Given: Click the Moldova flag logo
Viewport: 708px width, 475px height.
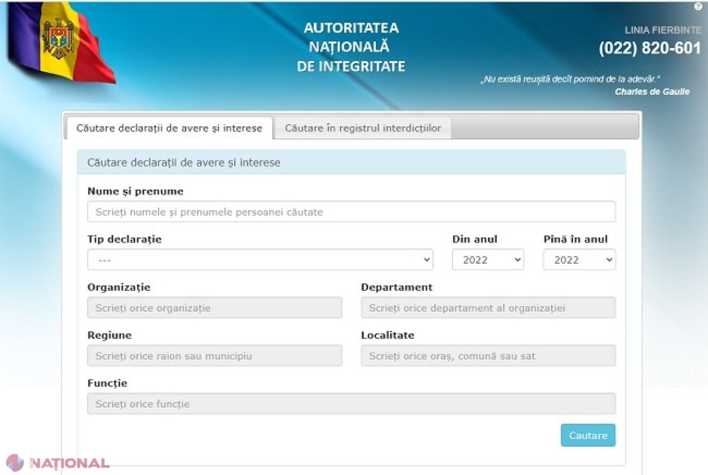Looking at the screenshot, I should point(61,41).
